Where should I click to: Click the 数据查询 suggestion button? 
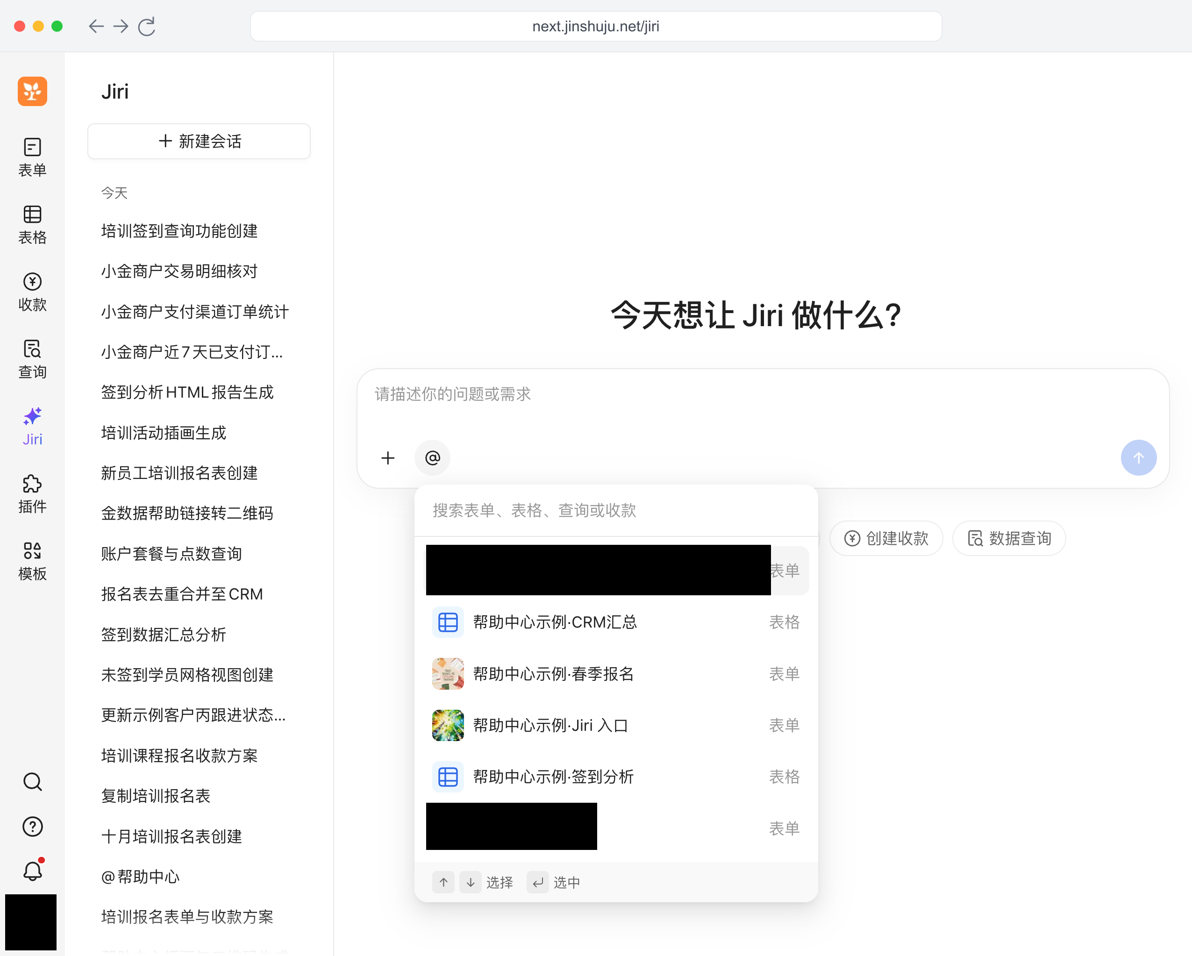1009,538
